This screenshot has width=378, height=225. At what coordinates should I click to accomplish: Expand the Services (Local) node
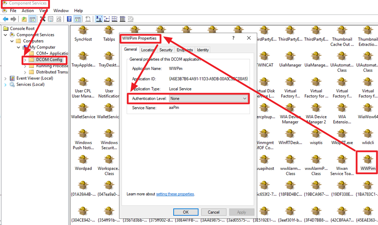[6, 85]
